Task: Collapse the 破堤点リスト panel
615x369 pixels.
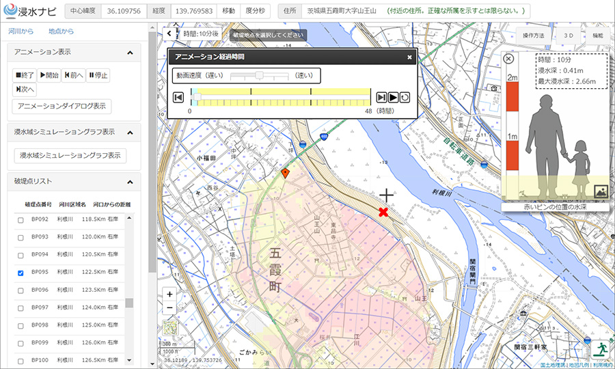Action: tap(130, 182)
